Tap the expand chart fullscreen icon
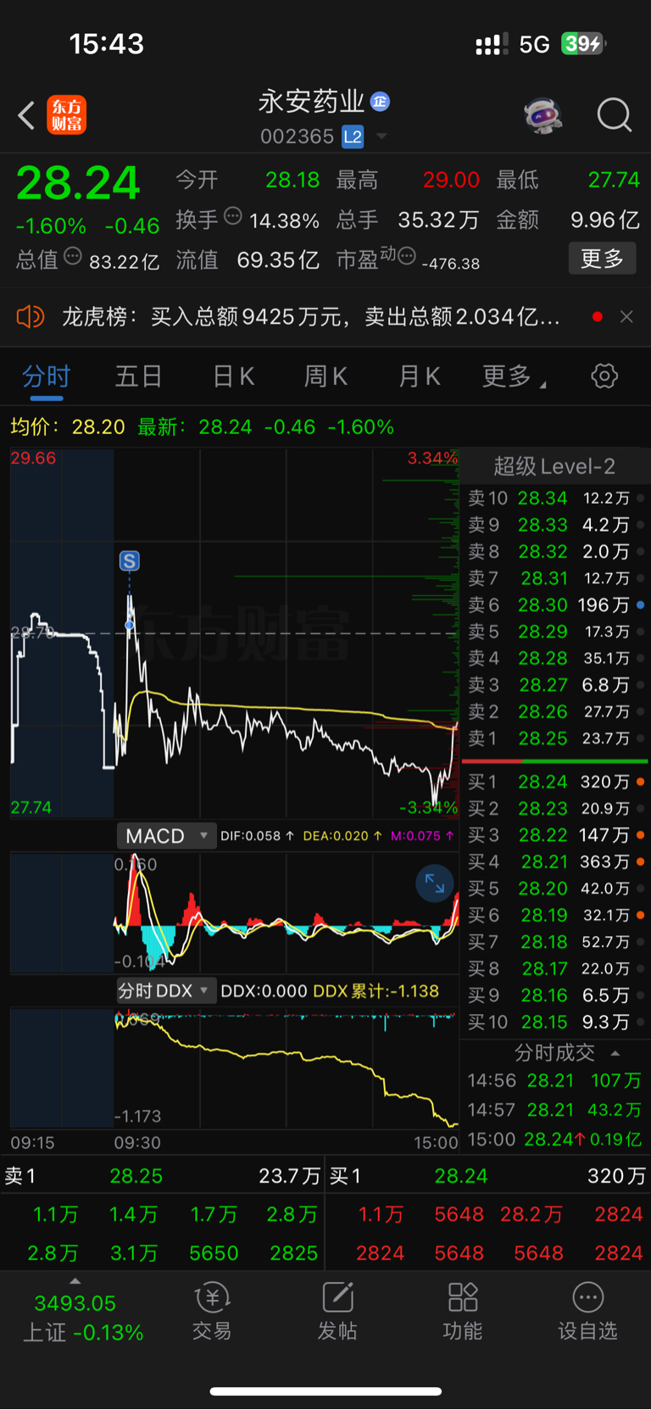Image resolution: width=651 pixels, height=1410 pixels. pyautogui.click(x=434, y=883)
